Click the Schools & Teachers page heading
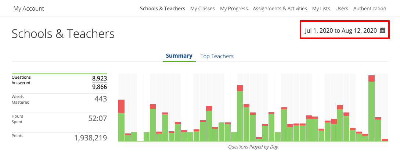 tap(63, 34)
